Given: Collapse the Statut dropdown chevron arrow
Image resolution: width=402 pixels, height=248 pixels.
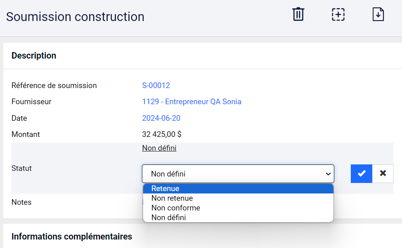Looking at the screenshot, I should pos(328,174).
